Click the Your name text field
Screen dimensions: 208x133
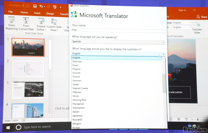coord(118,30)
